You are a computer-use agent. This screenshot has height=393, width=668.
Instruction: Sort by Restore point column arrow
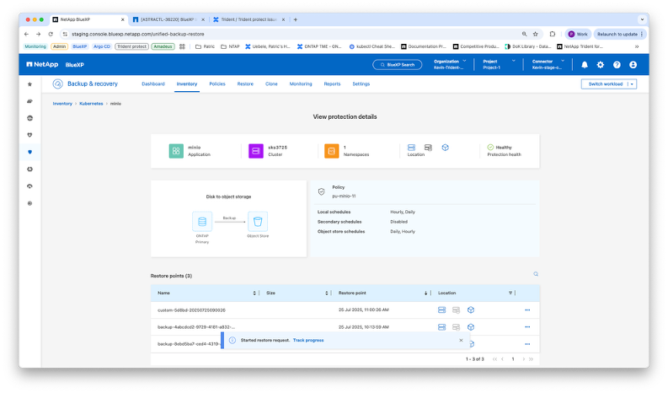point(425,293)
